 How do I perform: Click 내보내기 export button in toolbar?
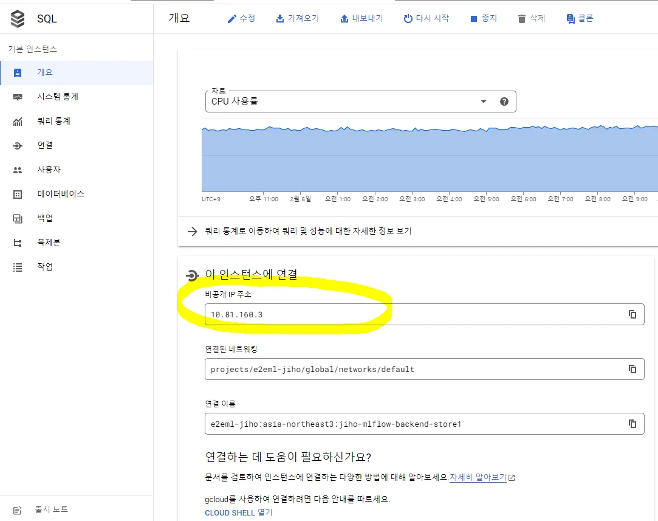coord(362,18)
